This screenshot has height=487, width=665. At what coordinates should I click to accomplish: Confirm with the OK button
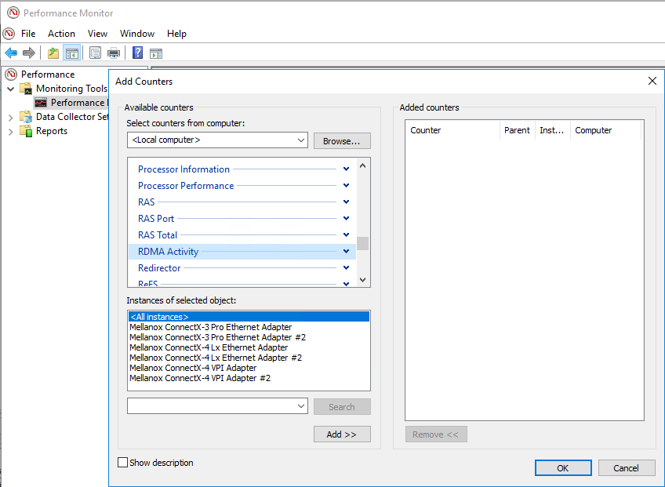(563, 467)
